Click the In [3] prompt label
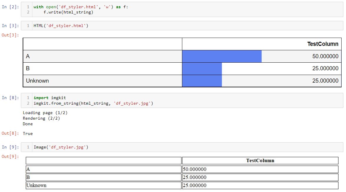Viewport: 346px width, 192px height. click(x=10, y=26)
